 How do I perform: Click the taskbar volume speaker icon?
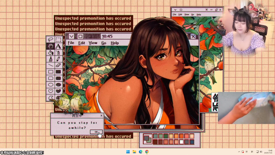click(261, 152)
